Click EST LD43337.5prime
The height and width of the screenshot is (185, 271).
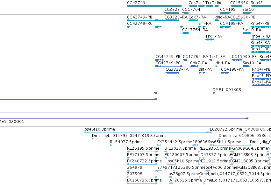tap(215, 155)
